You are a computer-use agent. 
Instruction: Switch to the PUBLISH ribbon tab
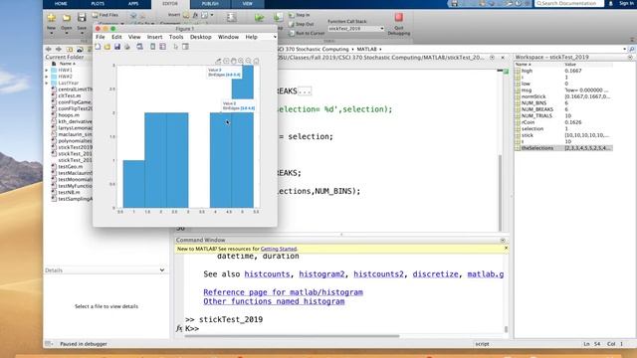[210, 4]
